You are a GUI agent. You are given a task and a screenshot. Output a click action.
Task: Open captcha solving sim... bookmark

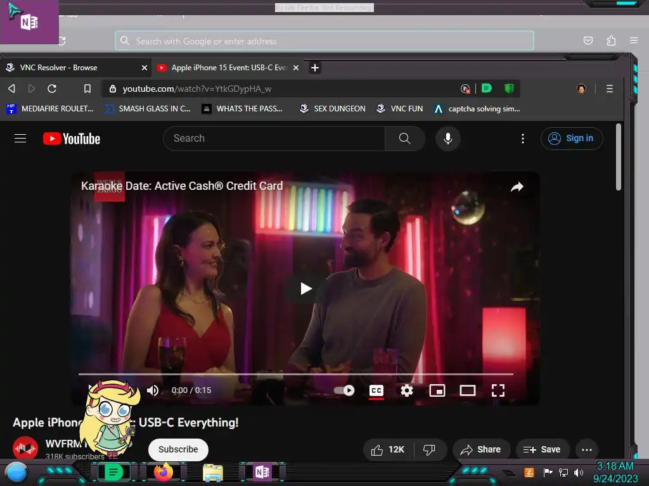tap(477, 109)
